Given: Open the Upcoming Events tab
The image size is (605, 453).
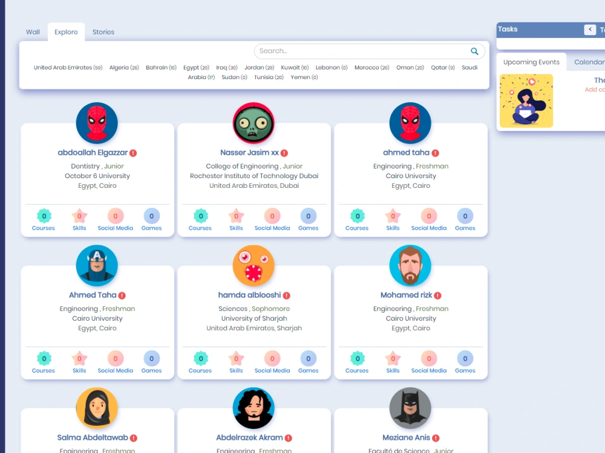Looking at the screenshot, I should click(x=531, y=62).
